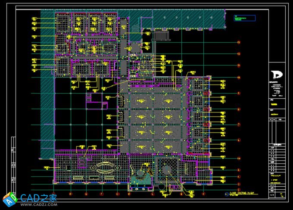Click the blue circle marker beside plan title
The height and width of the screenshot is (210, 293).
(227, 194)
